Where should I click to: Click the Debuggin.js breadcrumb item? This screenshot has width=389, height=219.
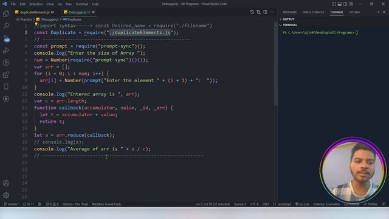click(x=47, y=19)
